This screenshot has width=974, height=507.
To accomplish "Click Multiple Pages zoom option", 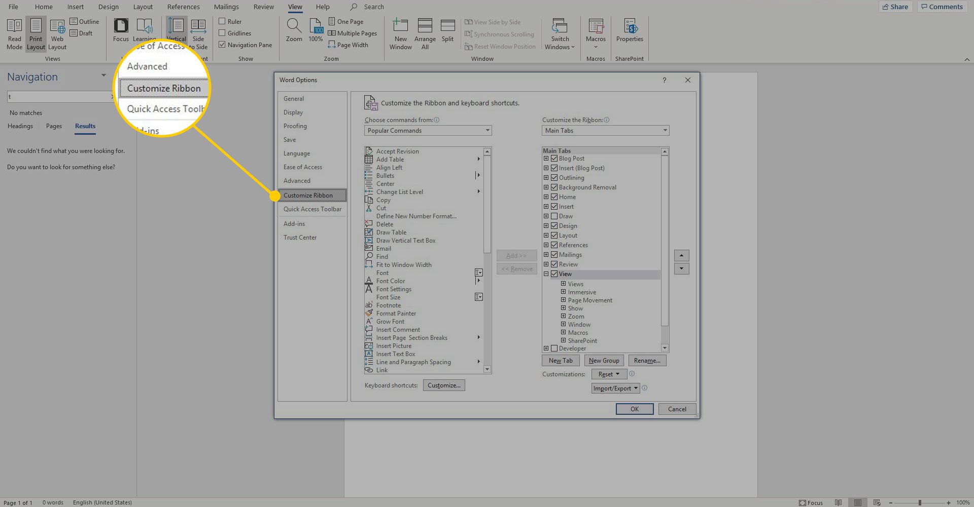I will click(353, 33).
